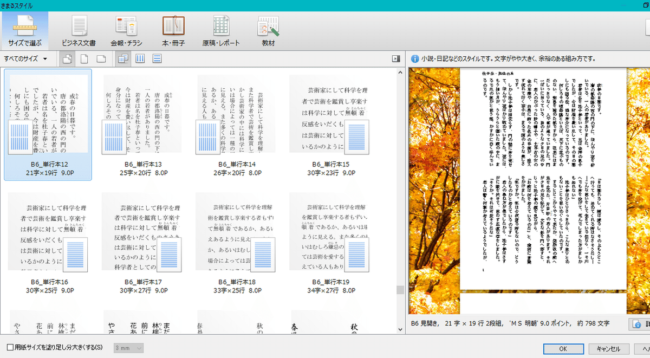The image size is (650, 358).
Task: Click the 26字×20行 8.0P text
Action: pyautogui.click(x=237, y=173)
